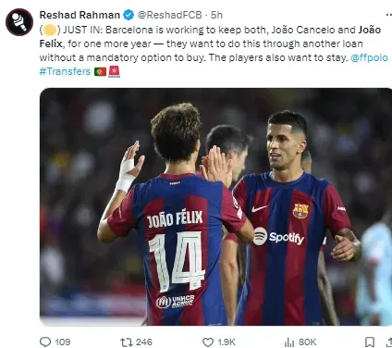392x348 pixels.
Task: Open replies with the speech bubble icon
Action: (x=45, y=342)
